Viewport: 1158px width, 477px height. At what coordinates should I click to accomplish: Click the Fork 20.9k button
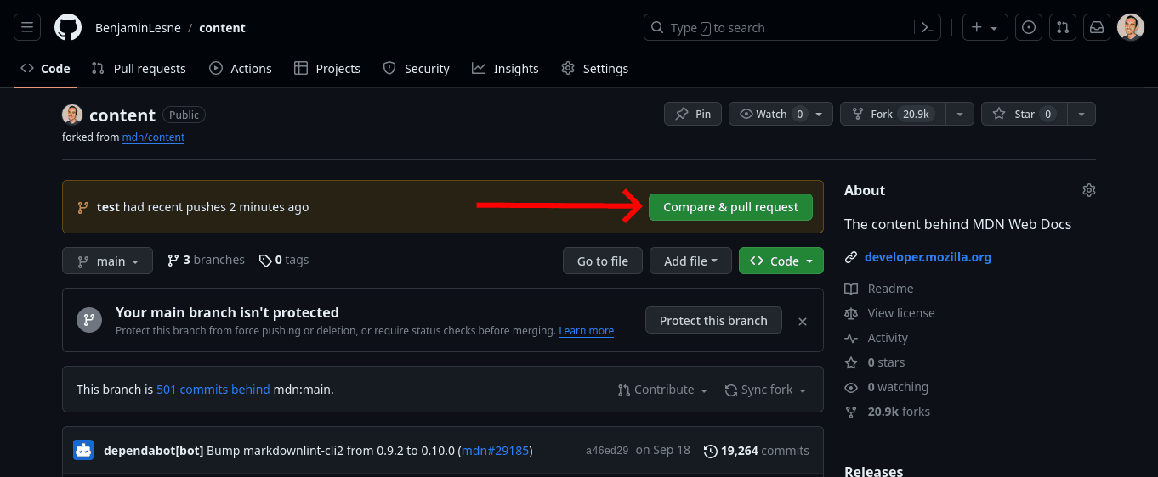(x=893, y=114)
